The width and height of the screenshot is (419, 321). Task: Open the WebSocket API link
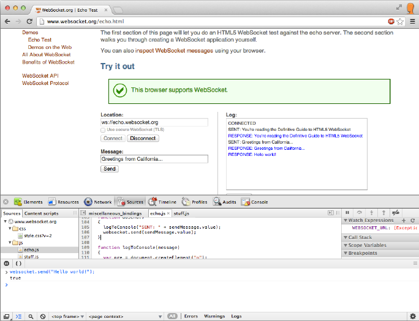pyautogui.click(x=40, y=76)
